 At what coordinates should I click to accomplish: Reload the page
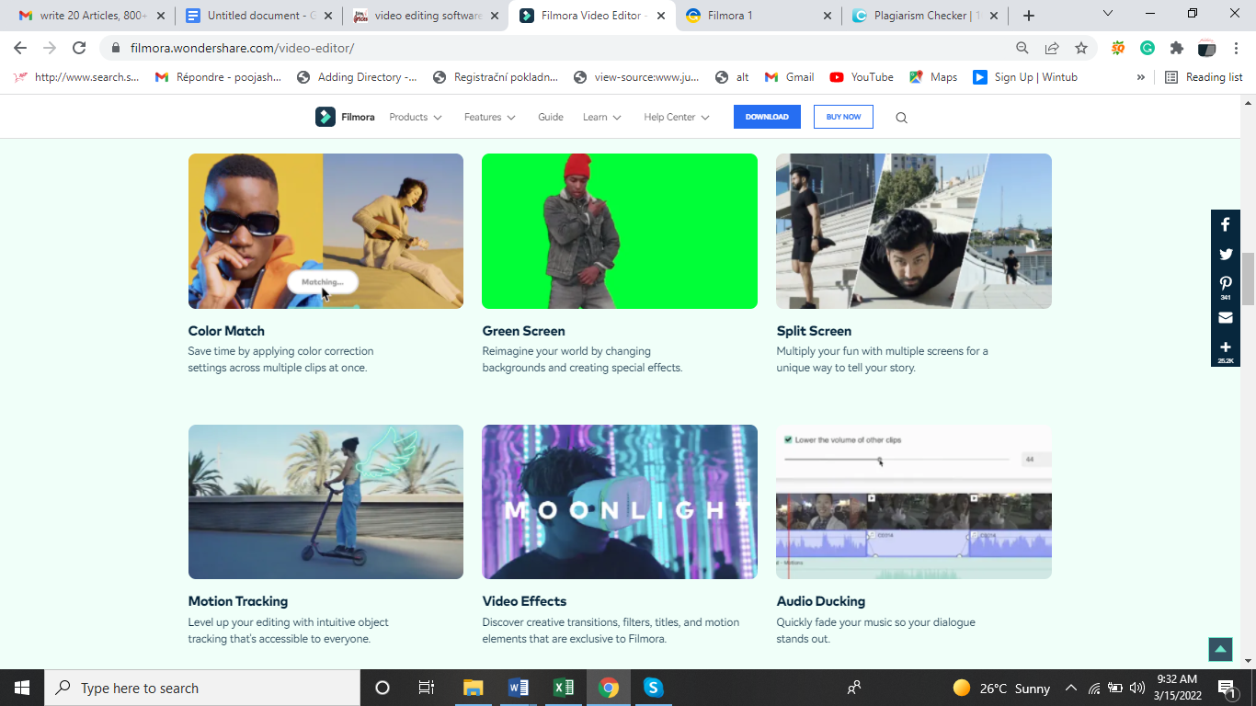[79, 48]
